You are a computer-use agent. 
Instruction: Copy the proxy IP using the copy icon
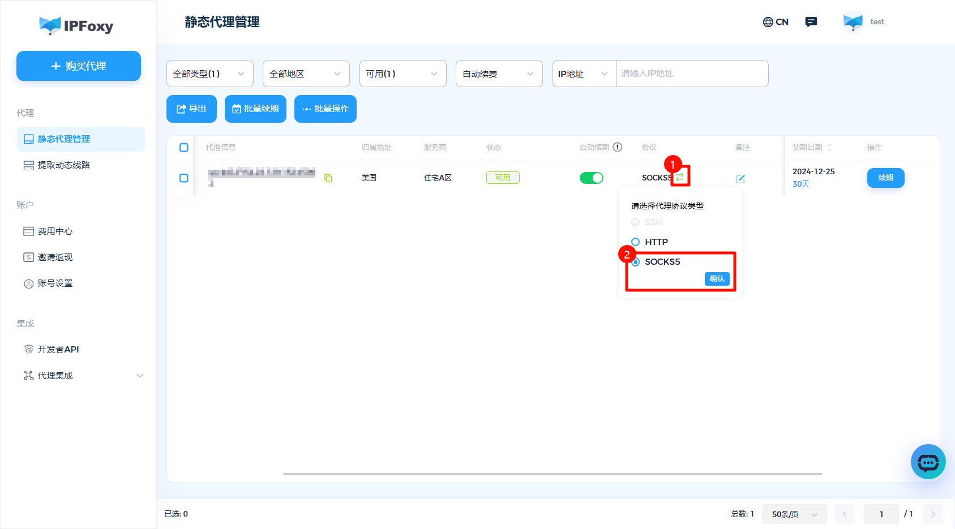pos(329,177)
